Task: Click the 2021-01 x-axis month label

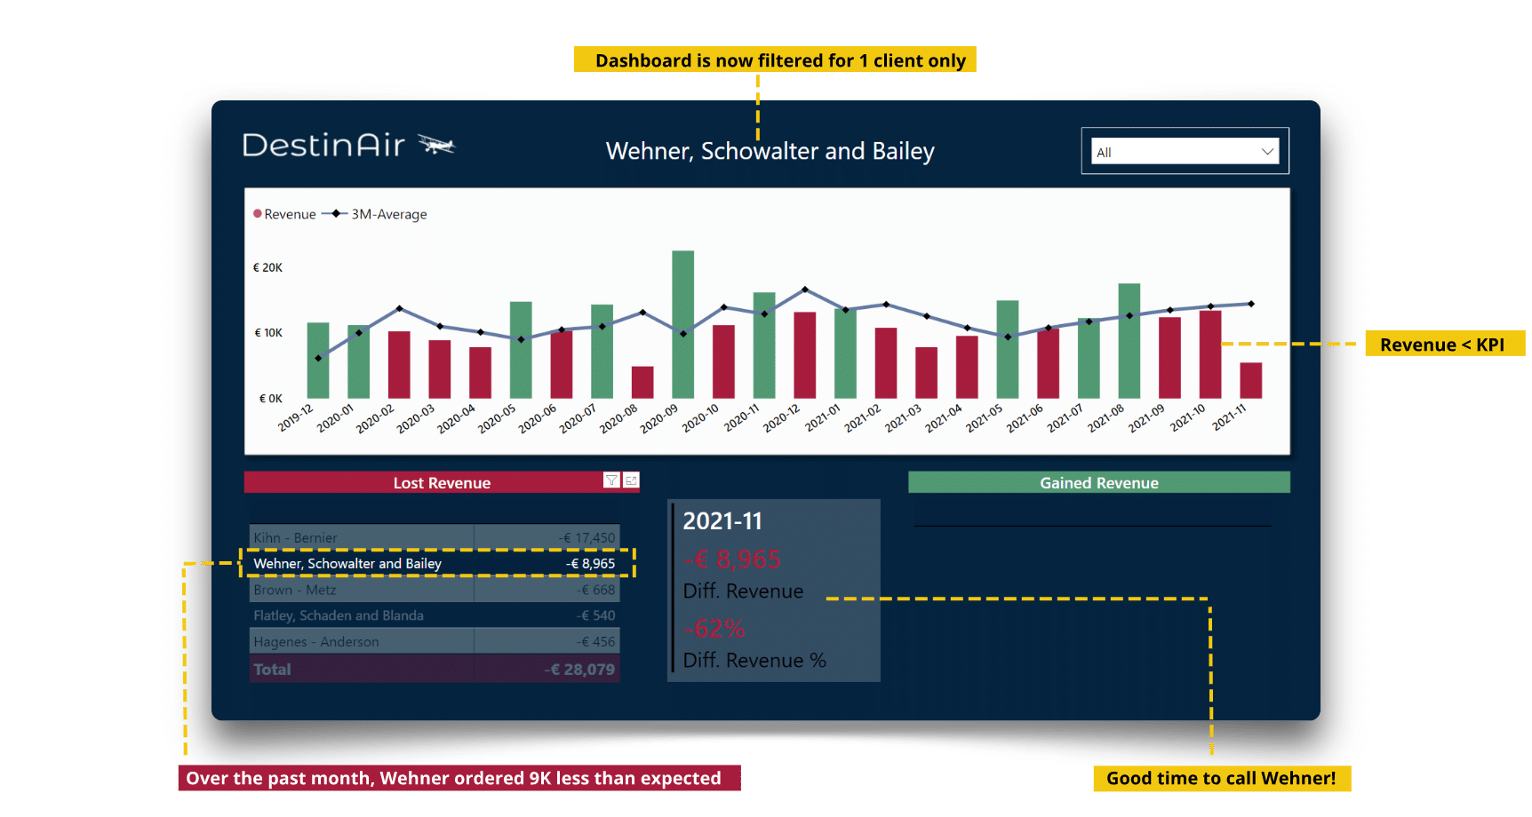Action: click(x=823, y=417)
